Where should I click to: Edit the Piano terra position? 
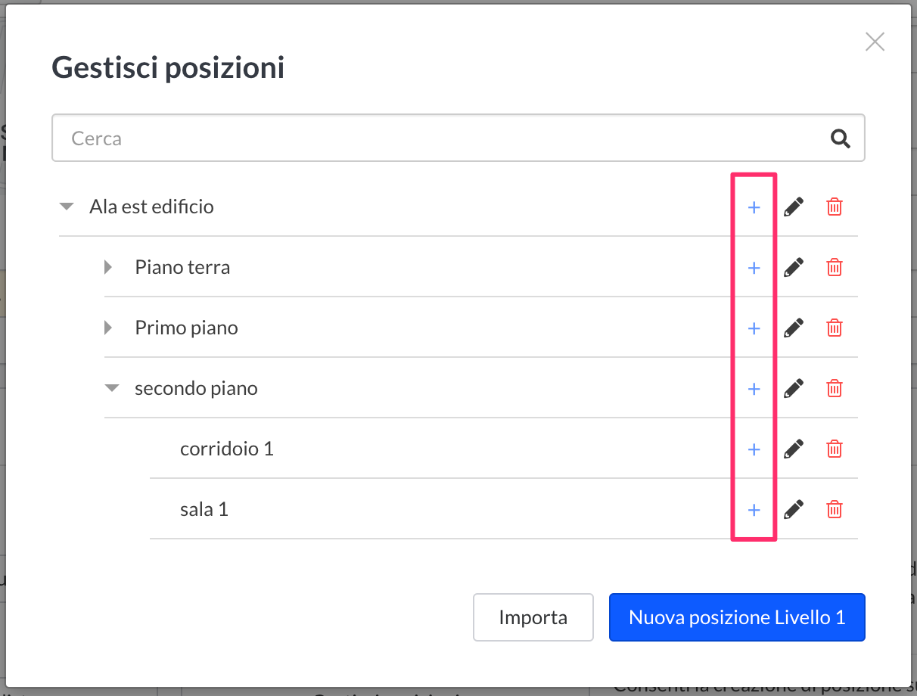click(793, 267)
